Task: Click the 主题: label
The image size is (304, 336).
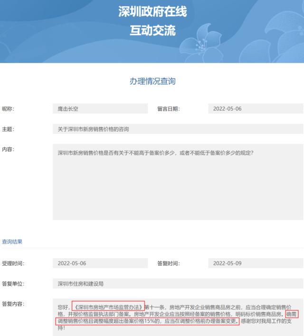Action: pyautogui.click(x=8, y=129)
